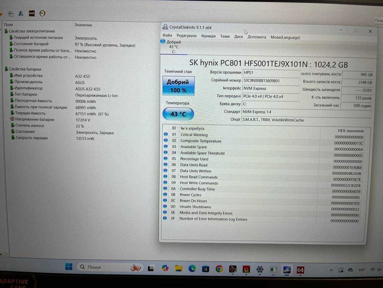
Task: Click the user figure icon in AIDA64 toolbar
Action: 21,14
